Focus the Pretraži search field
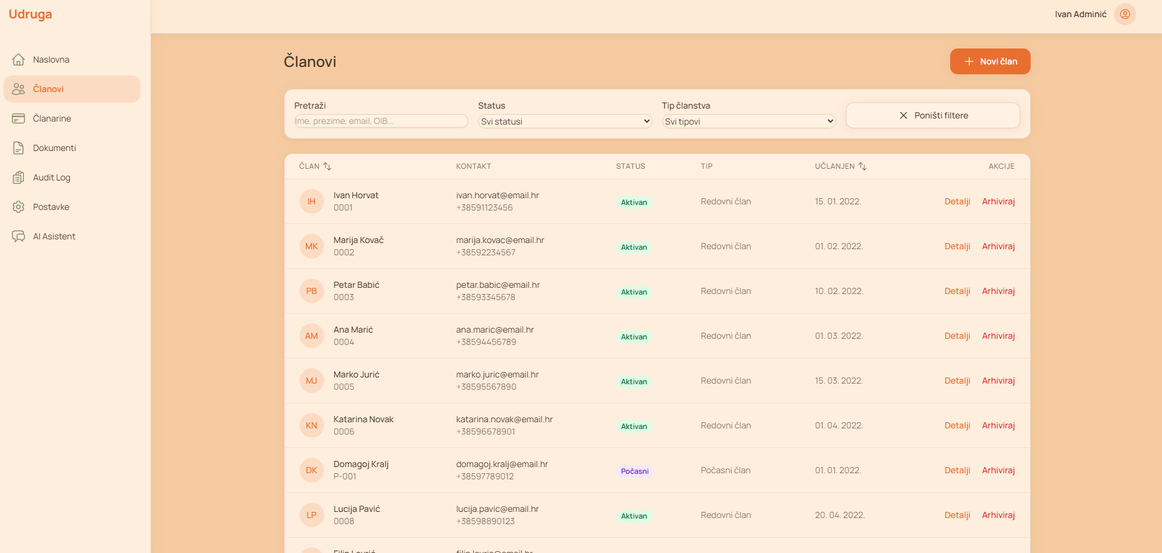 pyautogui.click(x=381, y=121)
